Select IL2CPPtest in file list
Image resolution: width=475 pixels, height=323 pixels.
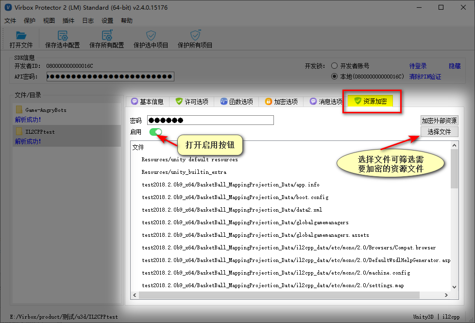pos(67,136)
